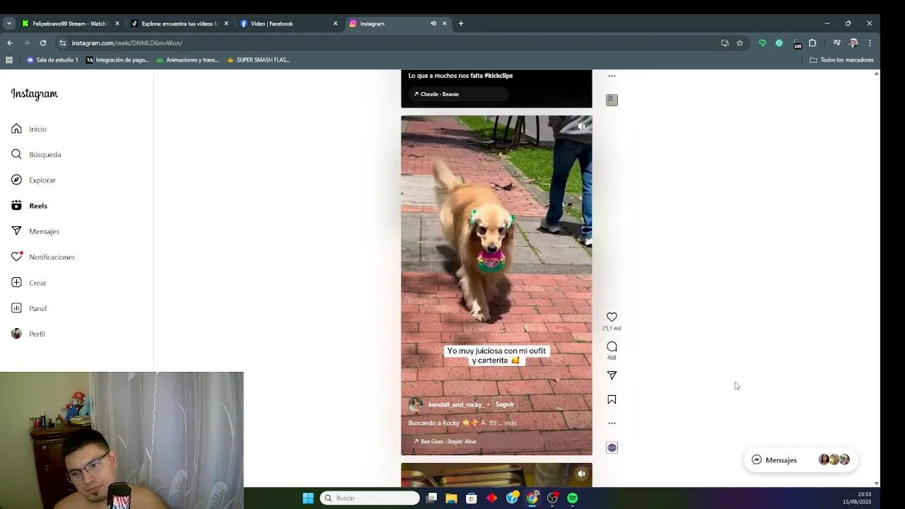Click the #kickclips hashtag
This screenshot has width=905, height=509.
(x=498, y=76)
